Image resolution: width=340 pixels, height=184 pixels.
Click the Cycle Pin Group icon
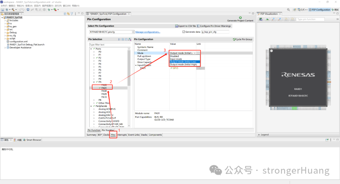click(234, 39)
